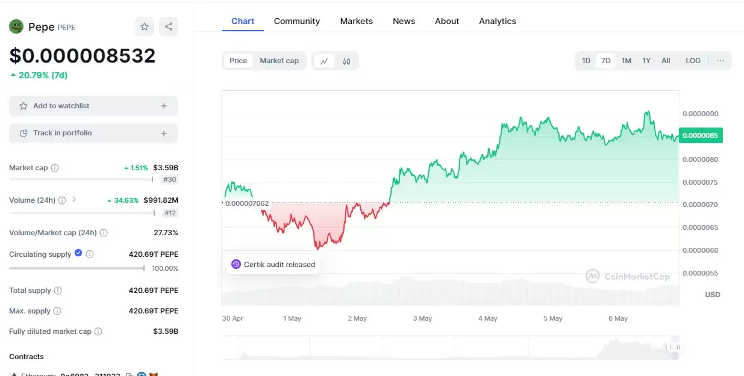
Task: Select the 1M time range
Action: coord(627,61)
